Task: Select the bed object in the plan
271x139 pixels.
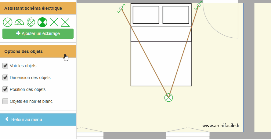Action: [x=161, y=64]
